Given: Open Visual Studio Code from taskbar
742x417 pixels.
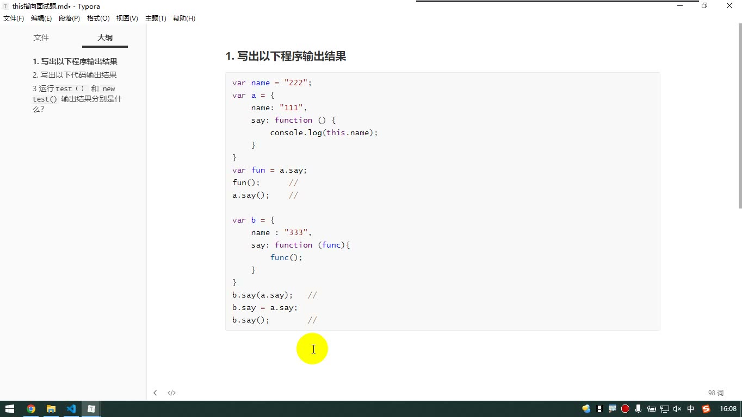Looking at the screenshot, I should (71, 409).
